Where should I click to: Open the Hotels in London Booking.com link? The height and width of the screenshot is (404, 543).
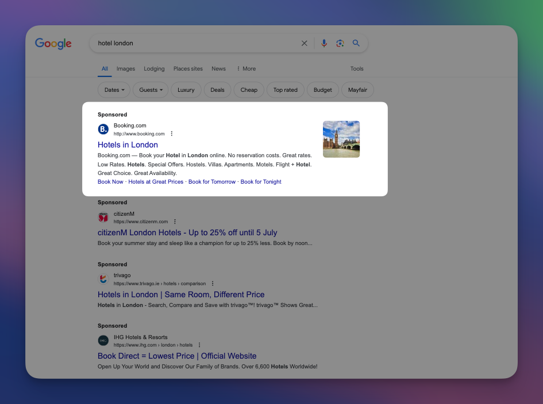(128, 145)
